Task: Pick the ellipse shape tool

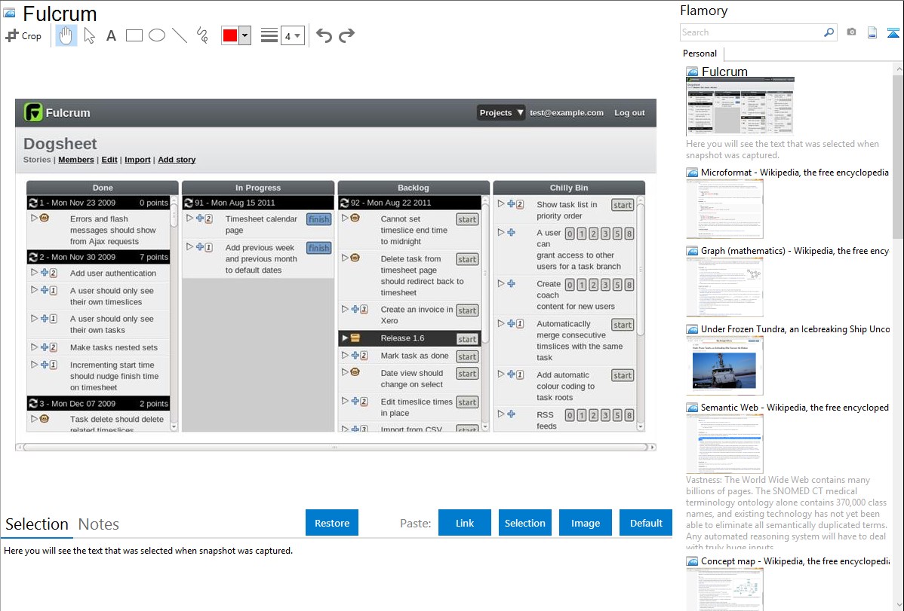Action: pos(157,35)
